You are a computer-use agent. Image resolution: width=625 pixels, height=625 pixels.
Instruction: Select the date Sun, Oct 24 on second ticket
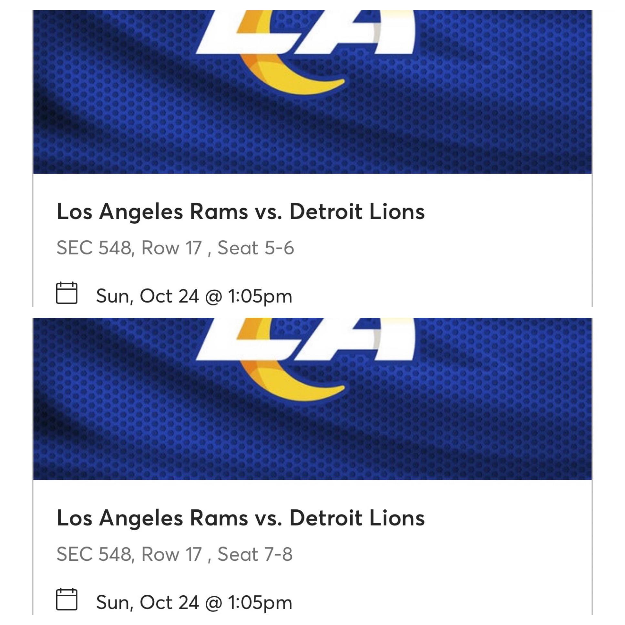(194, 602)
